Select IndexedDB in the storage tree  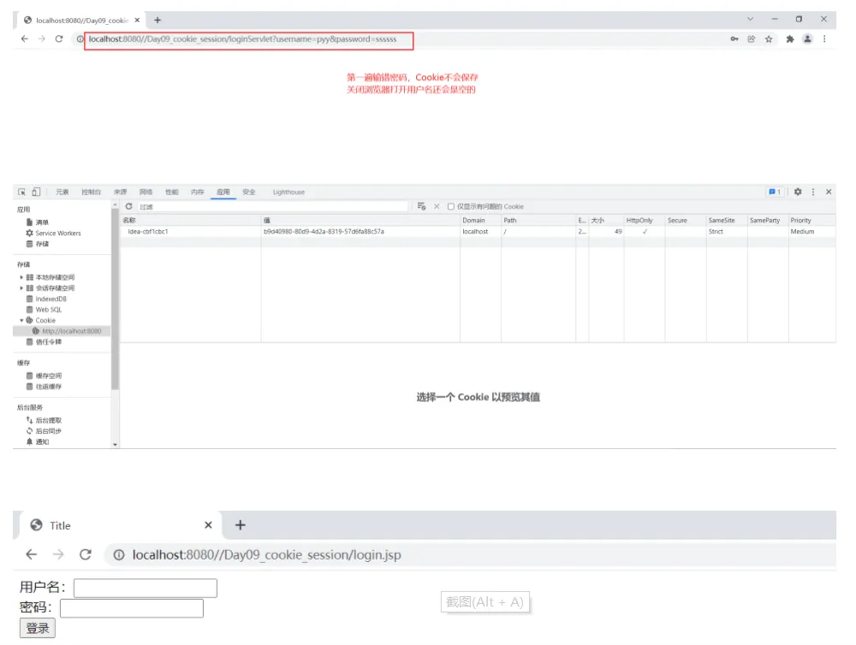(46, 299)
